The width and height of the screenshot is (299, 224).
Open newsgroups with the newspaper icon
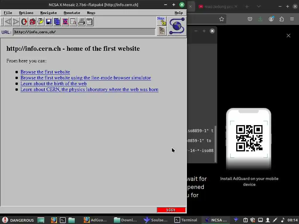click(x=90, y=22)
